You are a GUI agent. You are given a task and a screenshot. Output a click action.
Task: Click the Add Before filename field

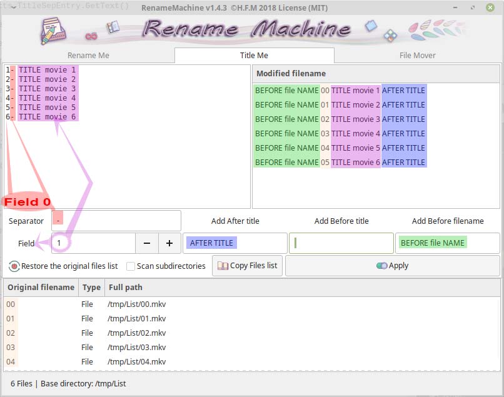click(x=448, y=243)
